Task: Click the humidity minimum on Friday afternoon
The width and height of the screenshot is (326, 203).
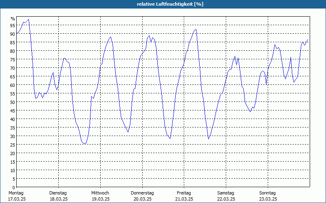Action: pos(208,139)
